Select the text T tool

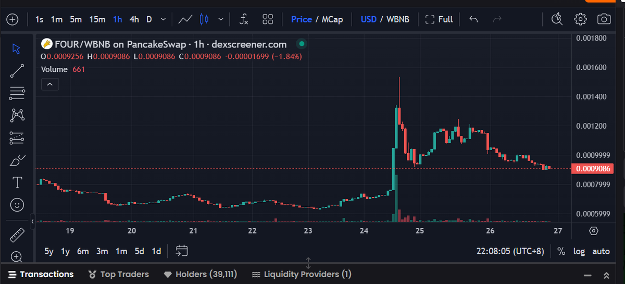[x=17, y=182]
